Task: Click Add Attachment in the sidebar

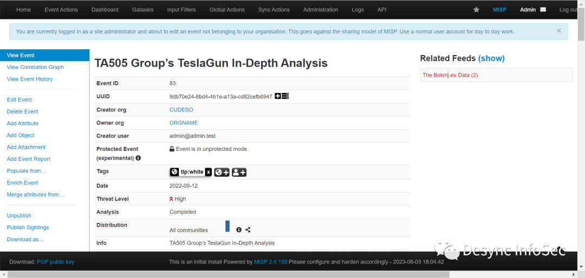Action: click(26, 147)
